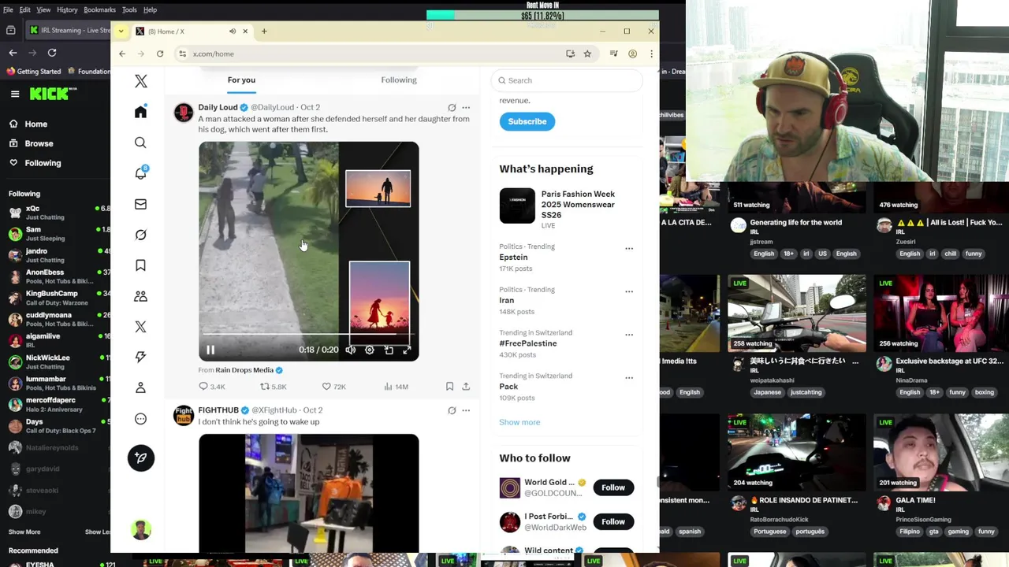
Task: Open the lightning bolt sidebar item
Action: (140, 357)
